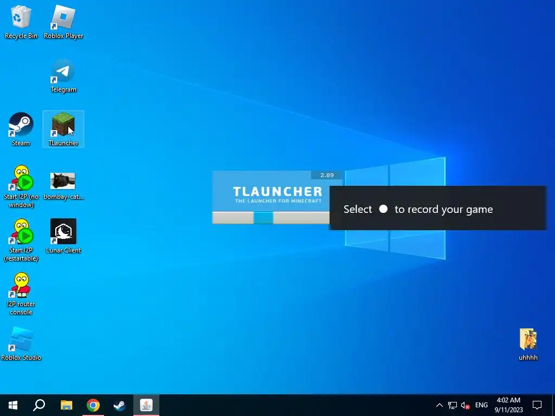Click the TLauncher splash loading bar
555x416 pixels.
pyautogui.click(x=271, y=218)
